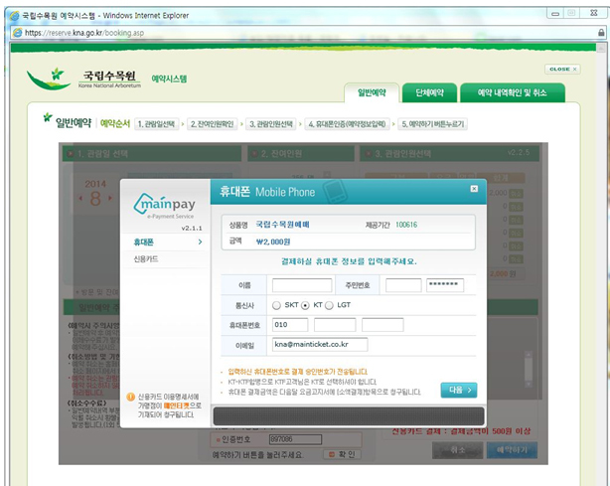Screen dimensions: 610x486
Task: Close the mainpay Mobile Phone dialog
Action: click(474, 189)
